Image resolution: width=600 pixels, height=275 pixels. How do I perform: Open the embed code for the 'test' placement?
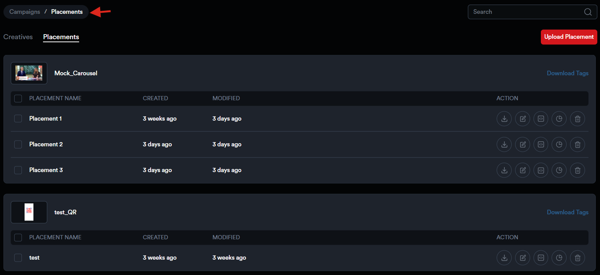541,258
